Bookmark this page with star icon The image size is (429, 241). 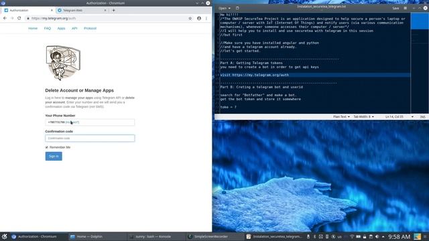tap(190, 18)
